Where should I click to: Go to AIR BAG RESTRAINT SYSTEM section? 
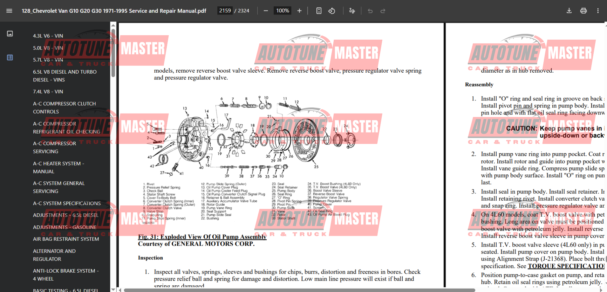coord(66,239)
